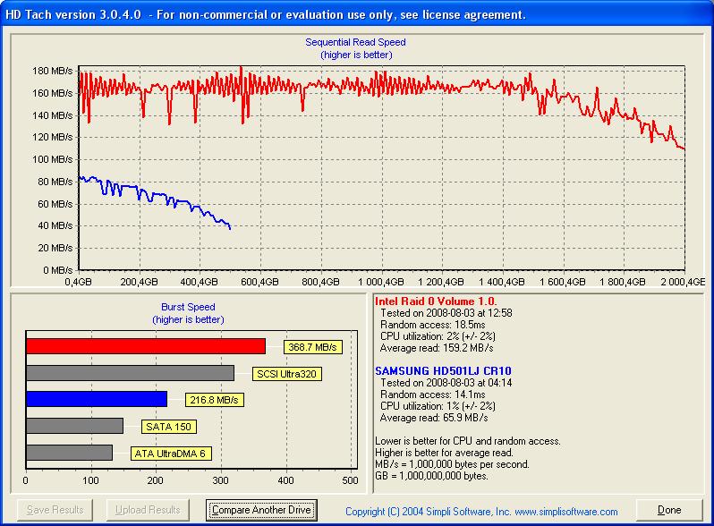Screen dimensions: 714x526
Task: Click the 1 400,4GB axis label
Action: (x=502, y=282)
